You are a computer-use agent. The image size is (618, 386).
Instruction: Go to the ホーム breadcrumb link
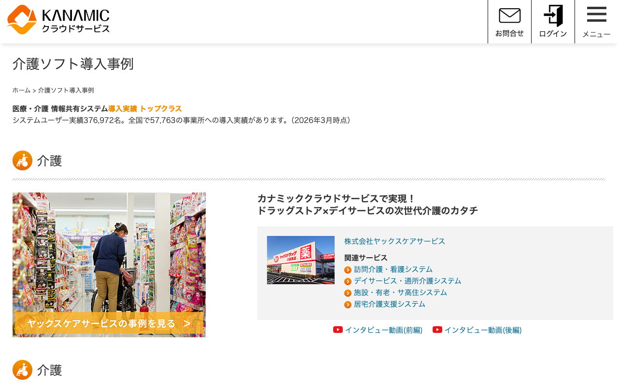[x=21, y=90]
